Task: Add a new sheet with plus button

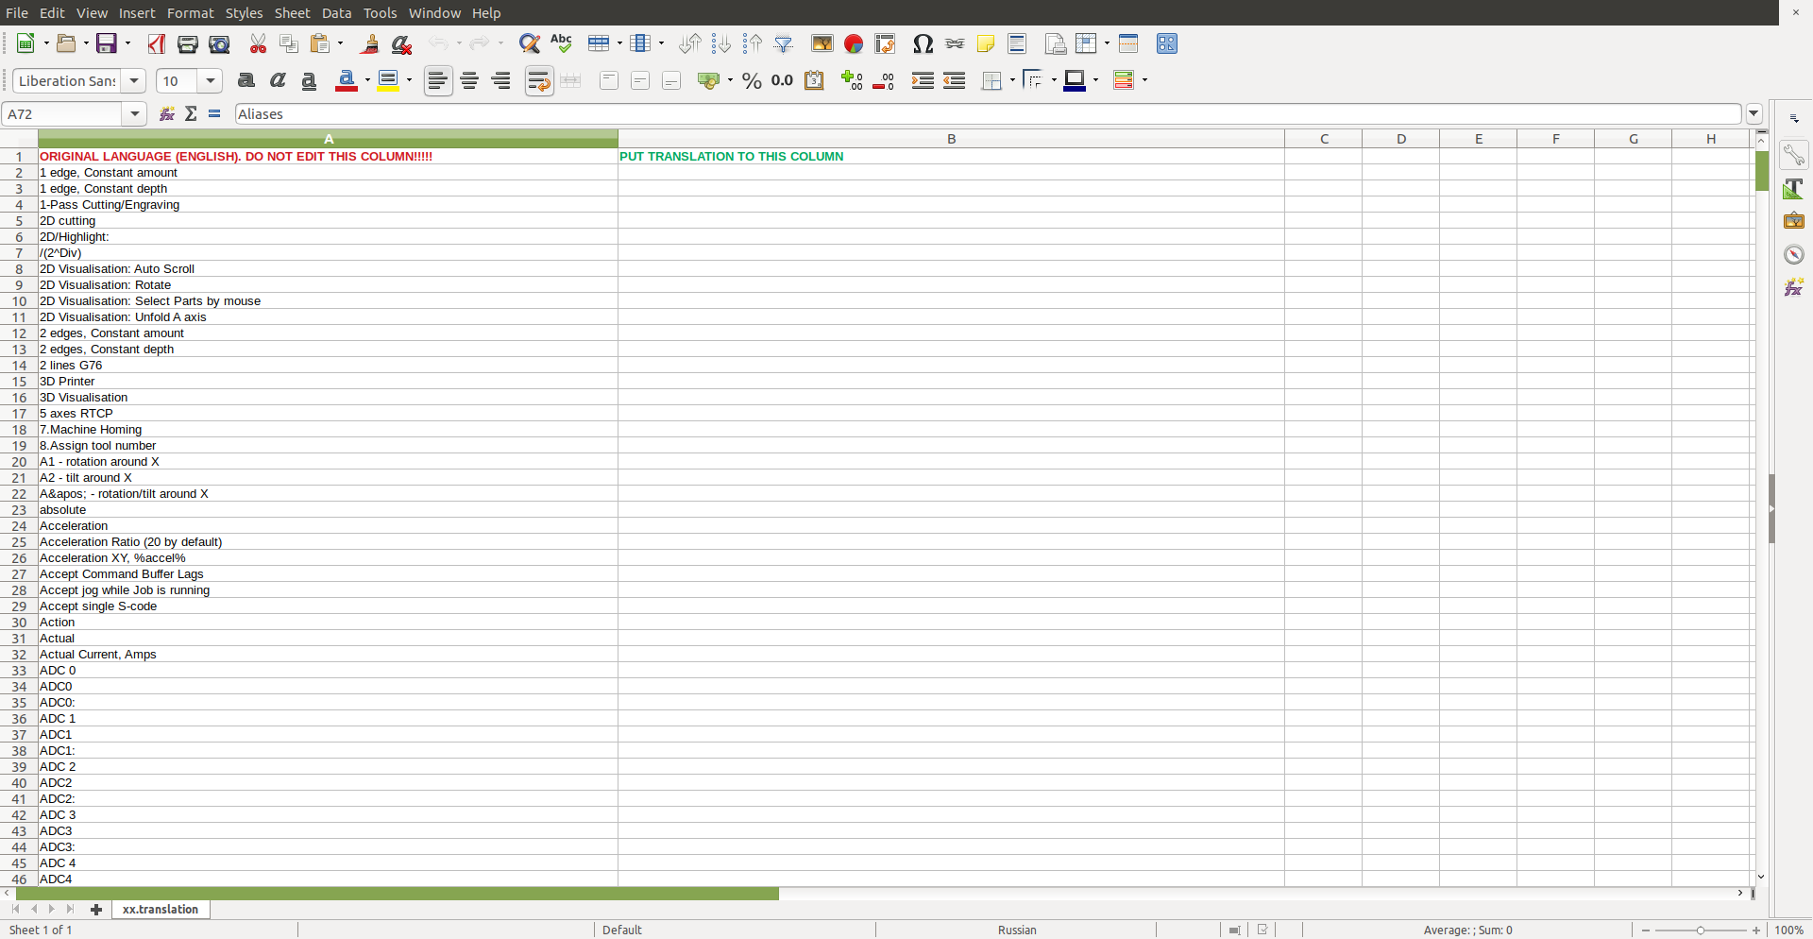Action: [x=95, y=909]
